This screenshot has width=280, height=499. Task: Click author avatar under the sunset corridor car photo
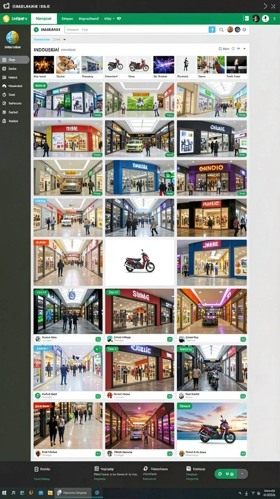tap(110, 453)
